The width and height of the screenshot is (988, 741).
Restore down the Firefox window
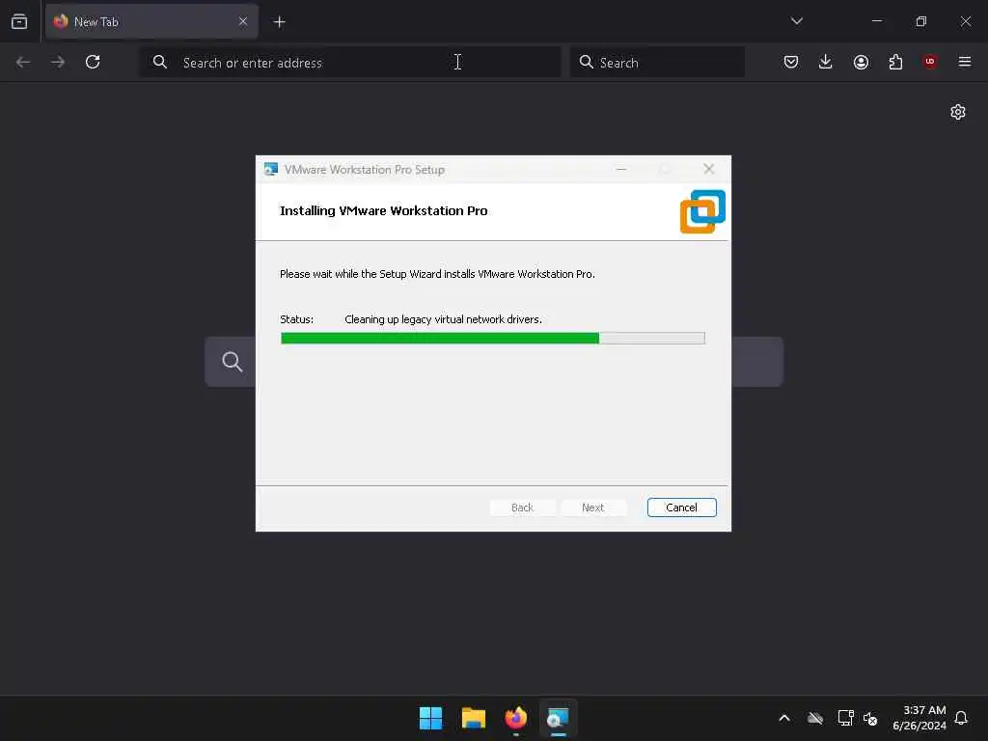[x=921, y=21]
